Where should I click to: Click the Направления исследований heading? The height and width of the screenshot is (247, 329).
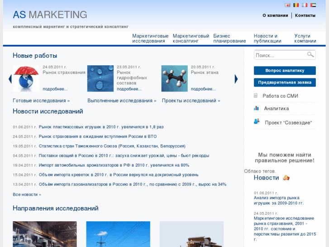point(56,208)
